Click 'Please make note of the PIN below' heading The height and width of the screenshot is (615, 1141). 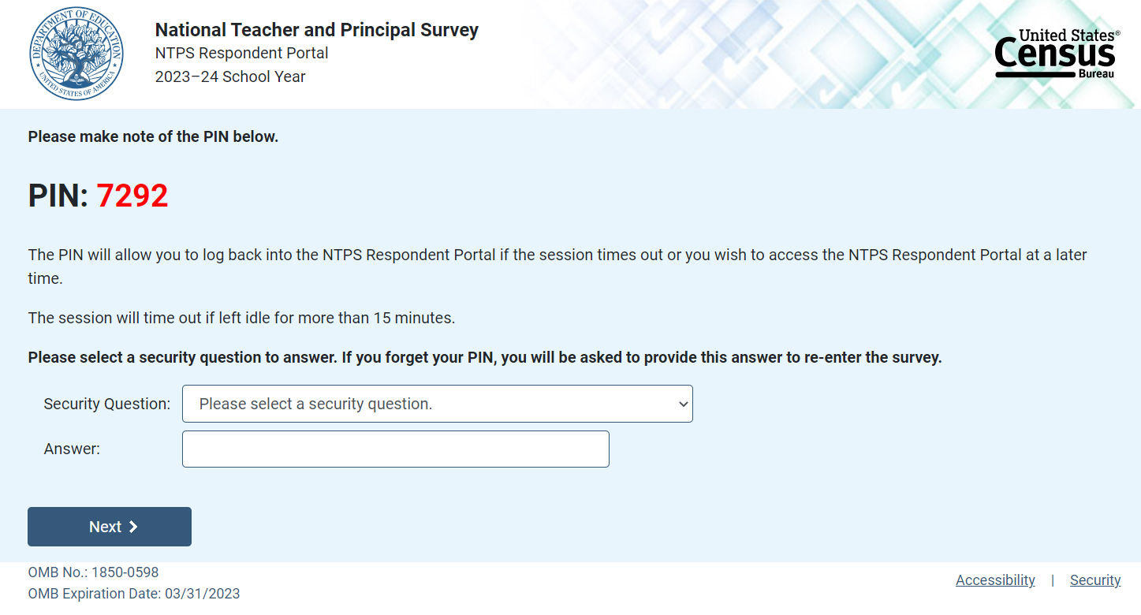pos(153,136)
